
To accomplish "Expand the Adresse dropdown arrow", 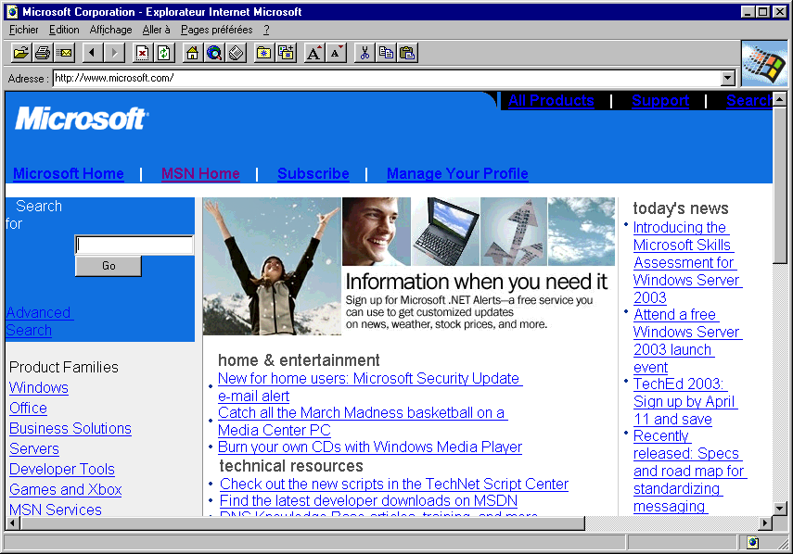I will pos(727,79).
